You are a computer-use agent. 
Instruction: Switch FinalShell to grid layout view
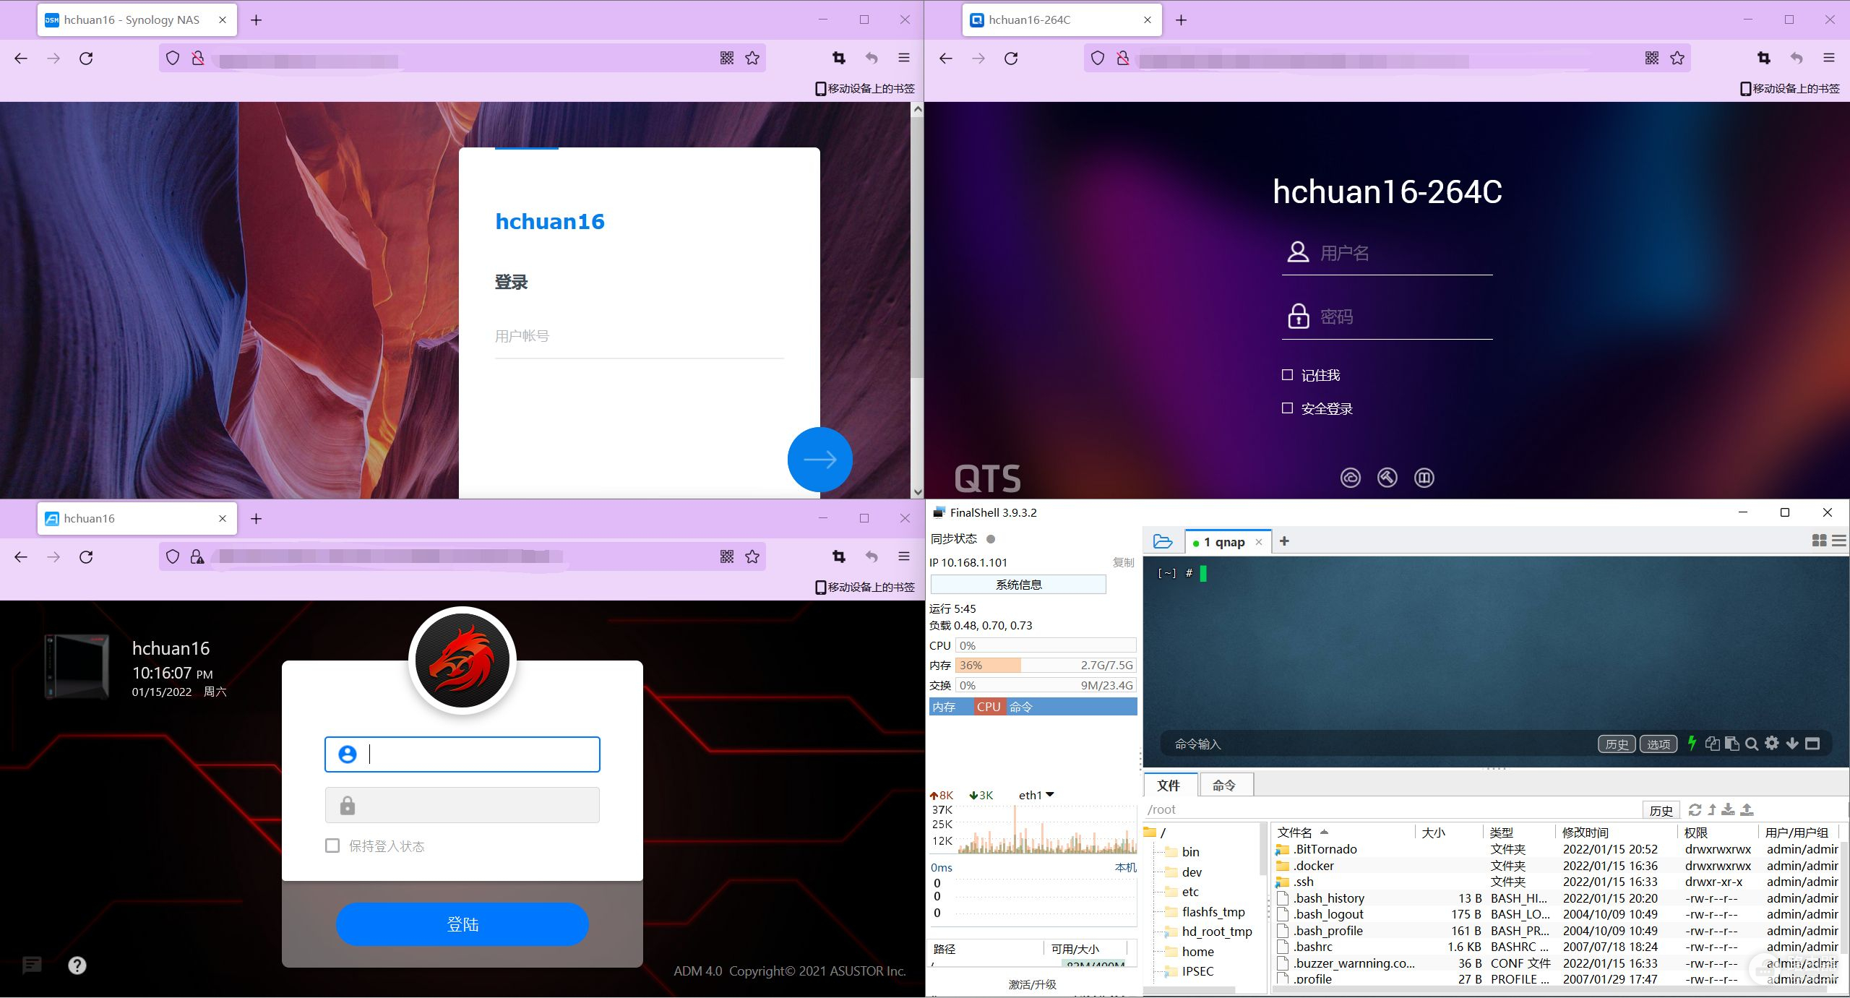pos(1819,541)
